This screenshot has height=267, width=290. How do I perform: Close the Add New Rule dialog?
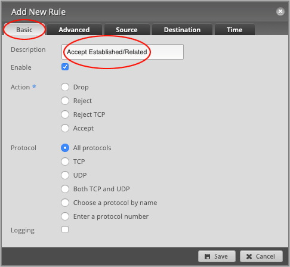pyautogui.click(x=280, y=11)
